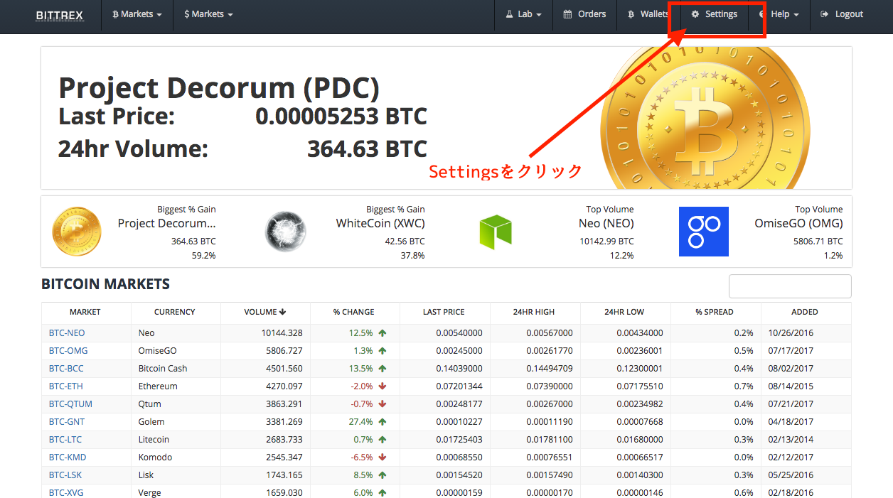Click the '0.7%' spread in Ethereum row
This screenshot has width=893, height=498.
(744, 386)
